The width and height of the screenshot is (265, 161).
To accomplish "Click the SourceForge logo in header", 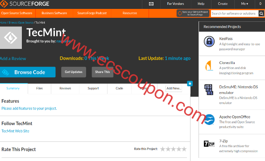I will coord(25,4).
